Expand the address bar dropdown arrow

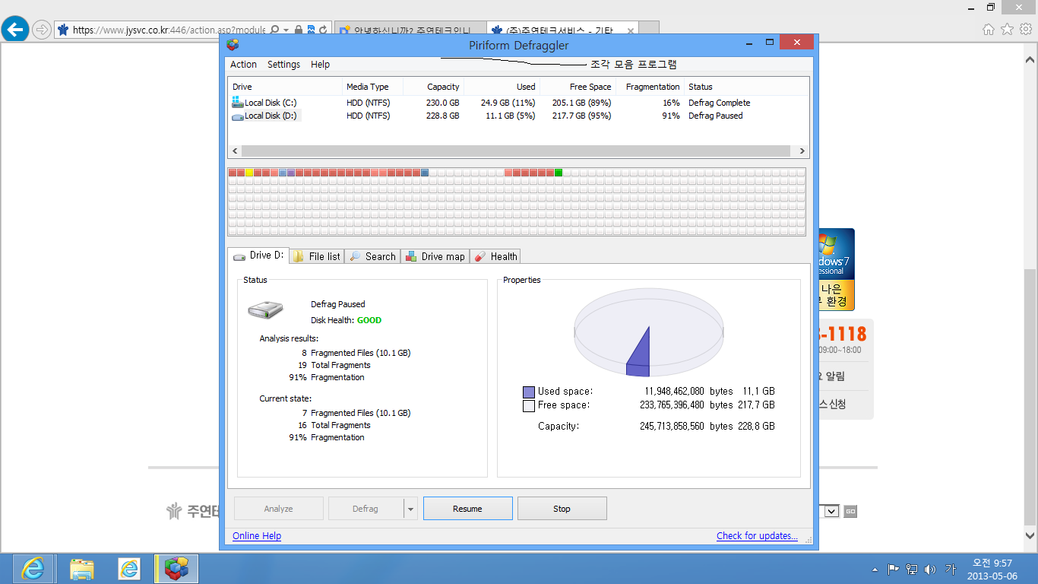tap(286, 30)
